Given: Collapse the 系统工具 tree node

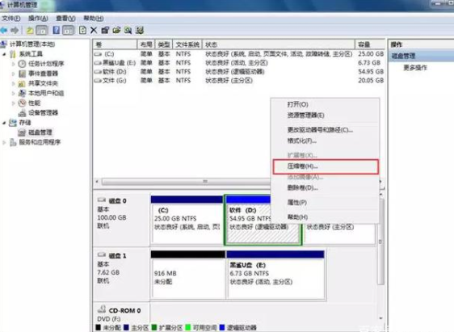Looking at the screenshot, I should click(x=4, y=54).
